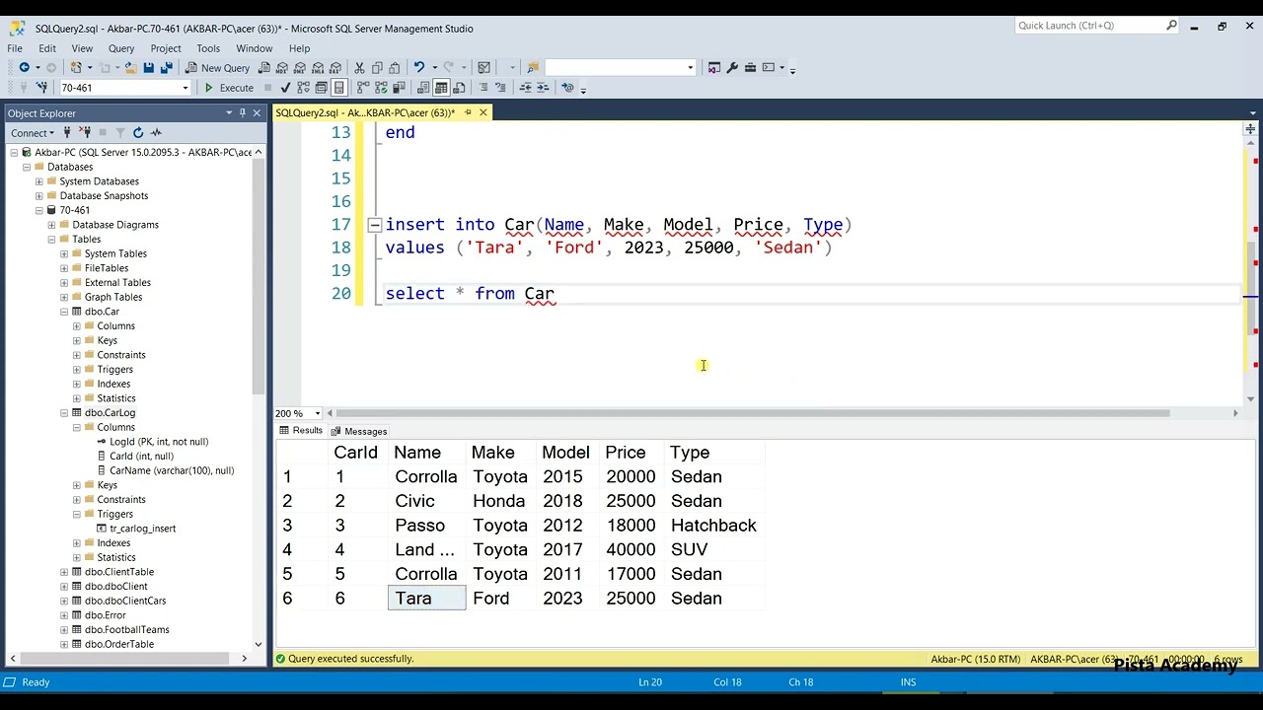
Task: Click Activity Monitor icon in Object Explorer
Action: (157, 132)
